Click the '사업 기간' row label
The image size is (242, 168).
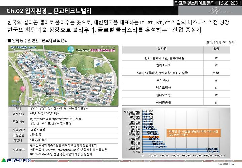[x=18, y=130]
